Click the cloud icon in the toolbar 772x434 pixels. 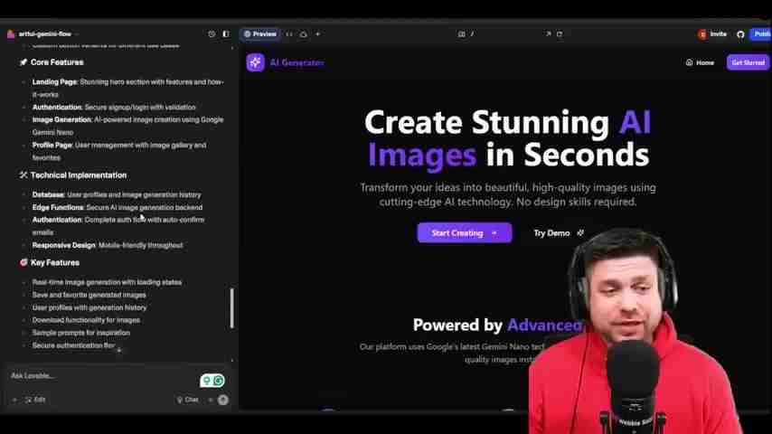coord(304,34)
